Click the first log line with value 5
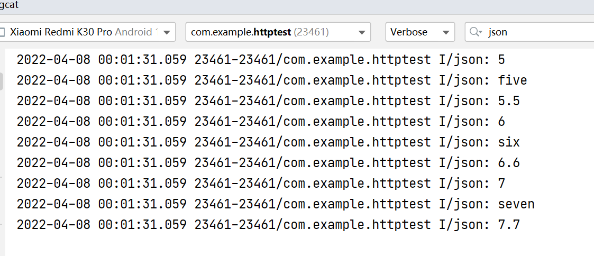Image resolution: width=594 pixels, height=256 pixels. tap(261, 60)
